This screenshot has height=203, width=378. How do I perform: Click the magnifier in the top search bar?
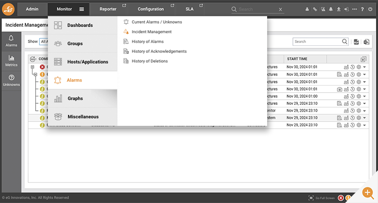(x=234, y=9)
